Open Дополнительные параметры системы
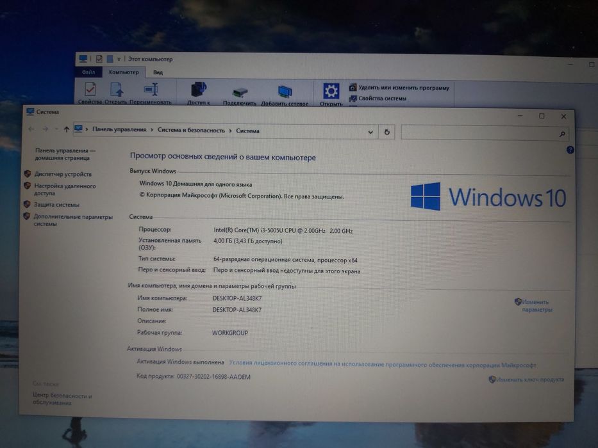 click(73, 220)
